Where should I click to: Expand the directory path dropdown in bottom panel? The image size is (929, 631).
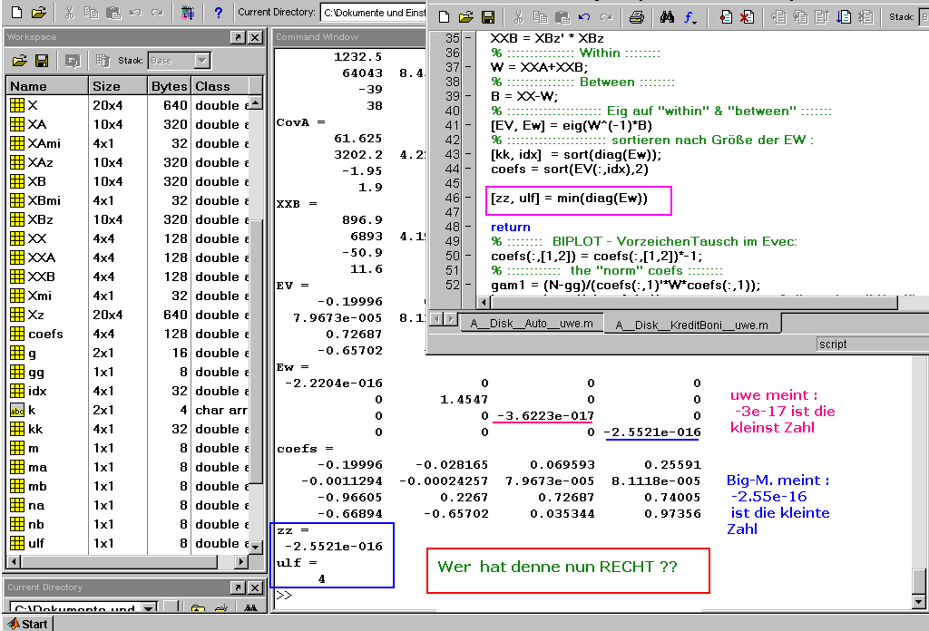click(x=150, y=608)
